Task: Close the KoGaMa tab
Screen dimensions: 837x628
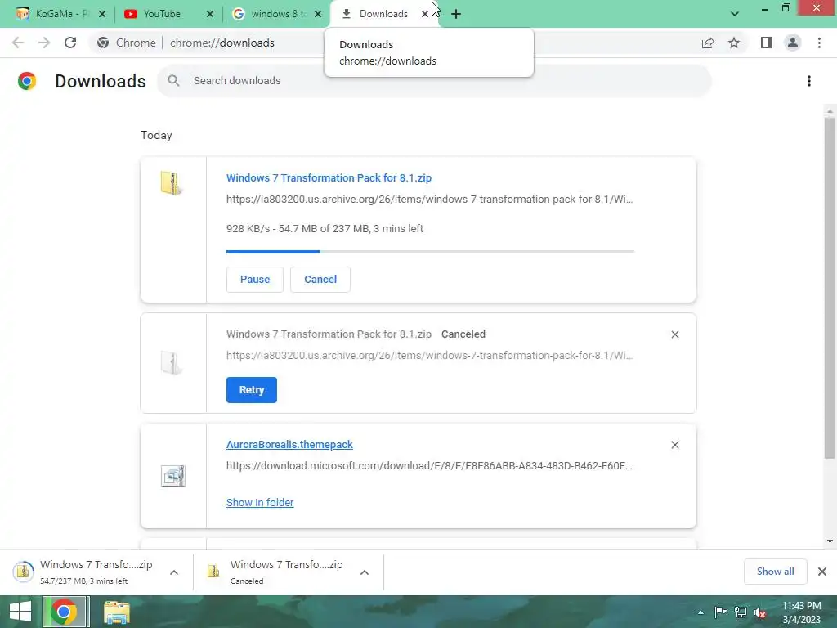Action: 102,14
